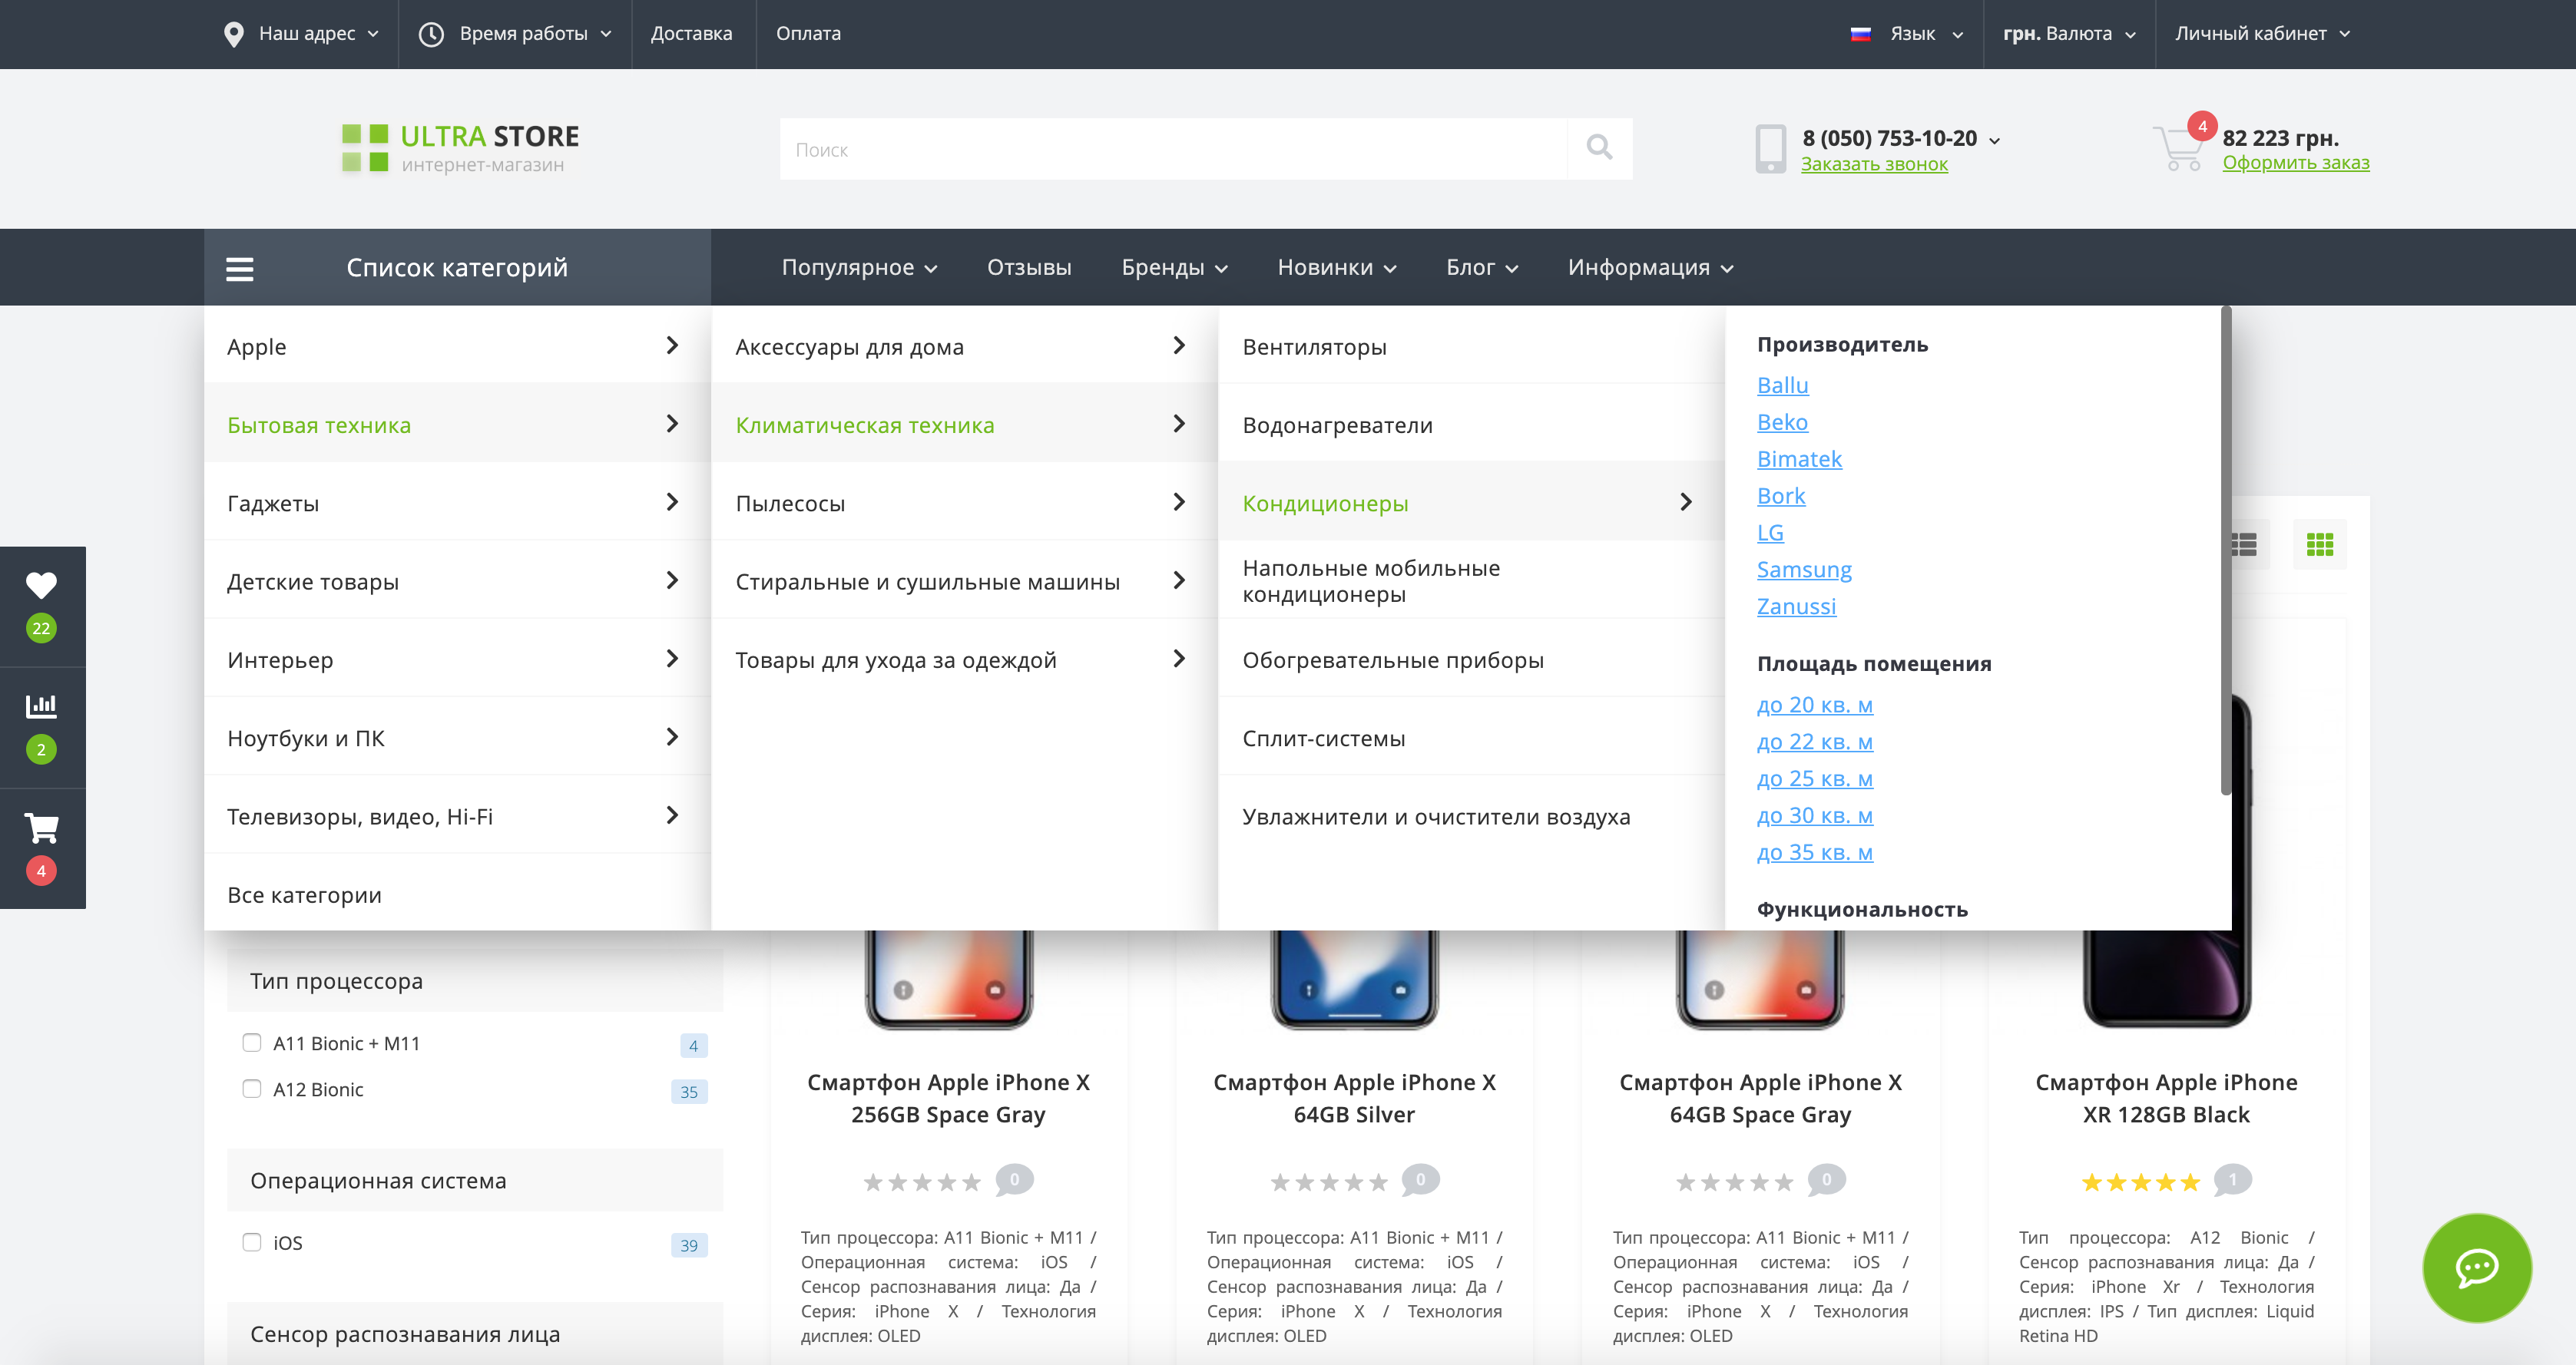This screenshot has width=2576, height=1365.
Task: Select Сплит-системы subcategory
Action: (x=1471, y=738)
